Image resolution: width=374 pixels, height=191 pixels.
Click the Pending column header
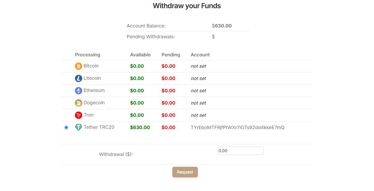[x=171, y=55]
